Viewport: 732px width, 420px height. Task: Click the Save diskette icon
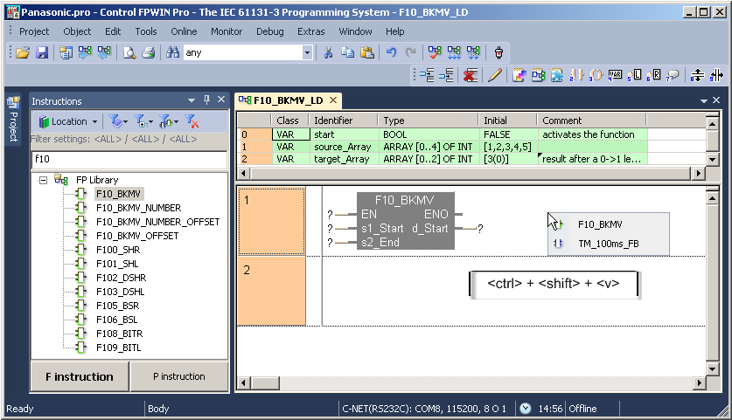click(x=41, y=52)
